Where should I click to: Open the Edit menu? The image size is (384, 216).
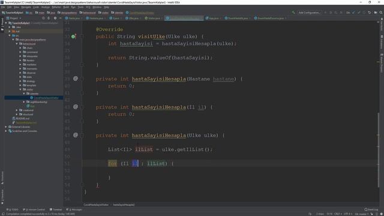[x=10, y=7]
